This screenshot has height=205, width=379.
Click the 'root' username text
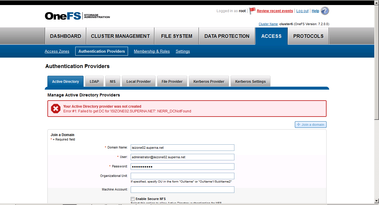(x=242, y=11)
